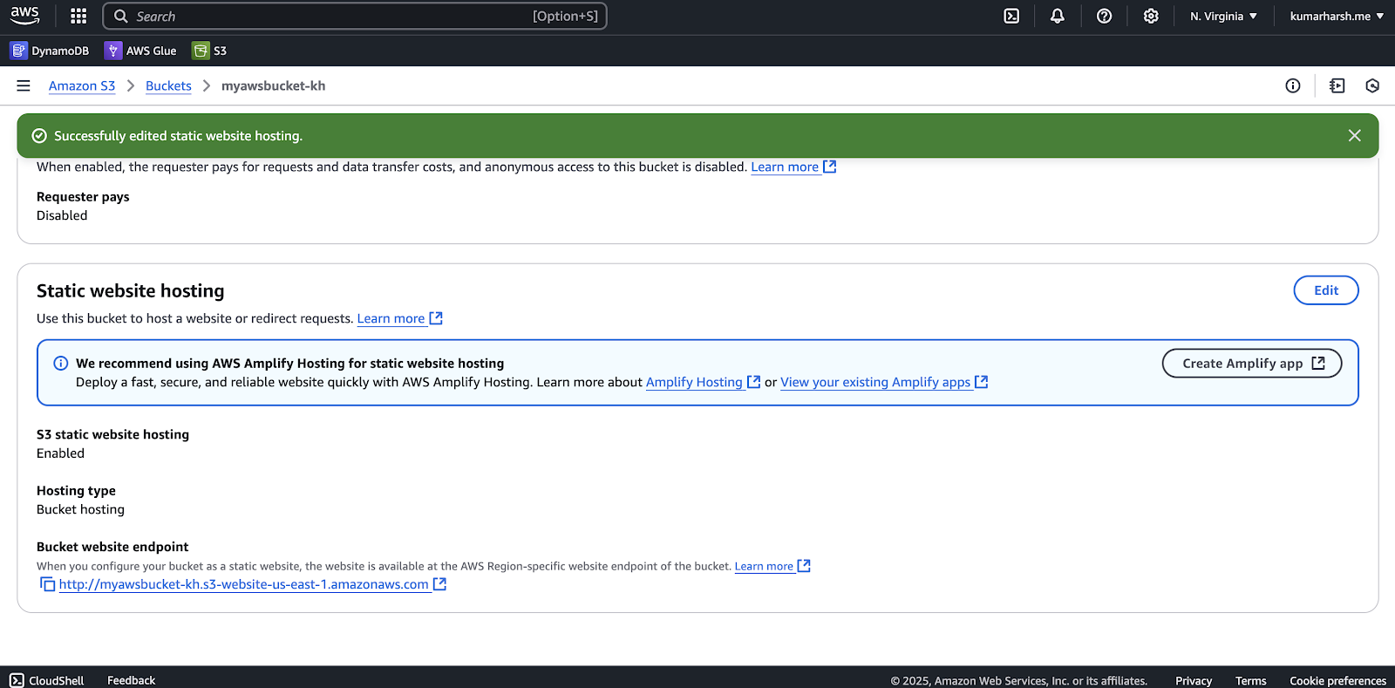Screen dimensions: 1395x688
Task: Open the myawsbucket-kh website endpoint URL
Action: 244,584
